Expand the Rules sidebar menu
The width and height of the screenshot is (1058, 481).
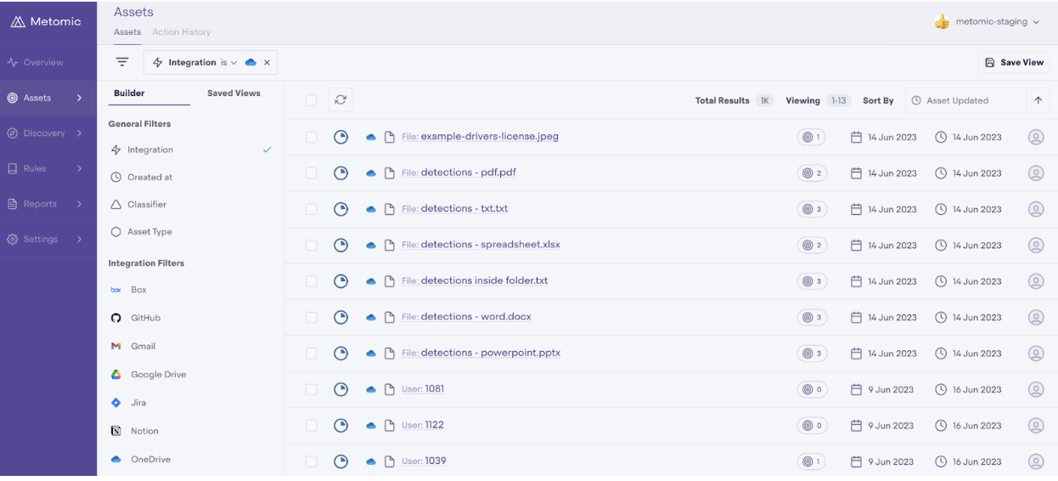tap(79, 168)
